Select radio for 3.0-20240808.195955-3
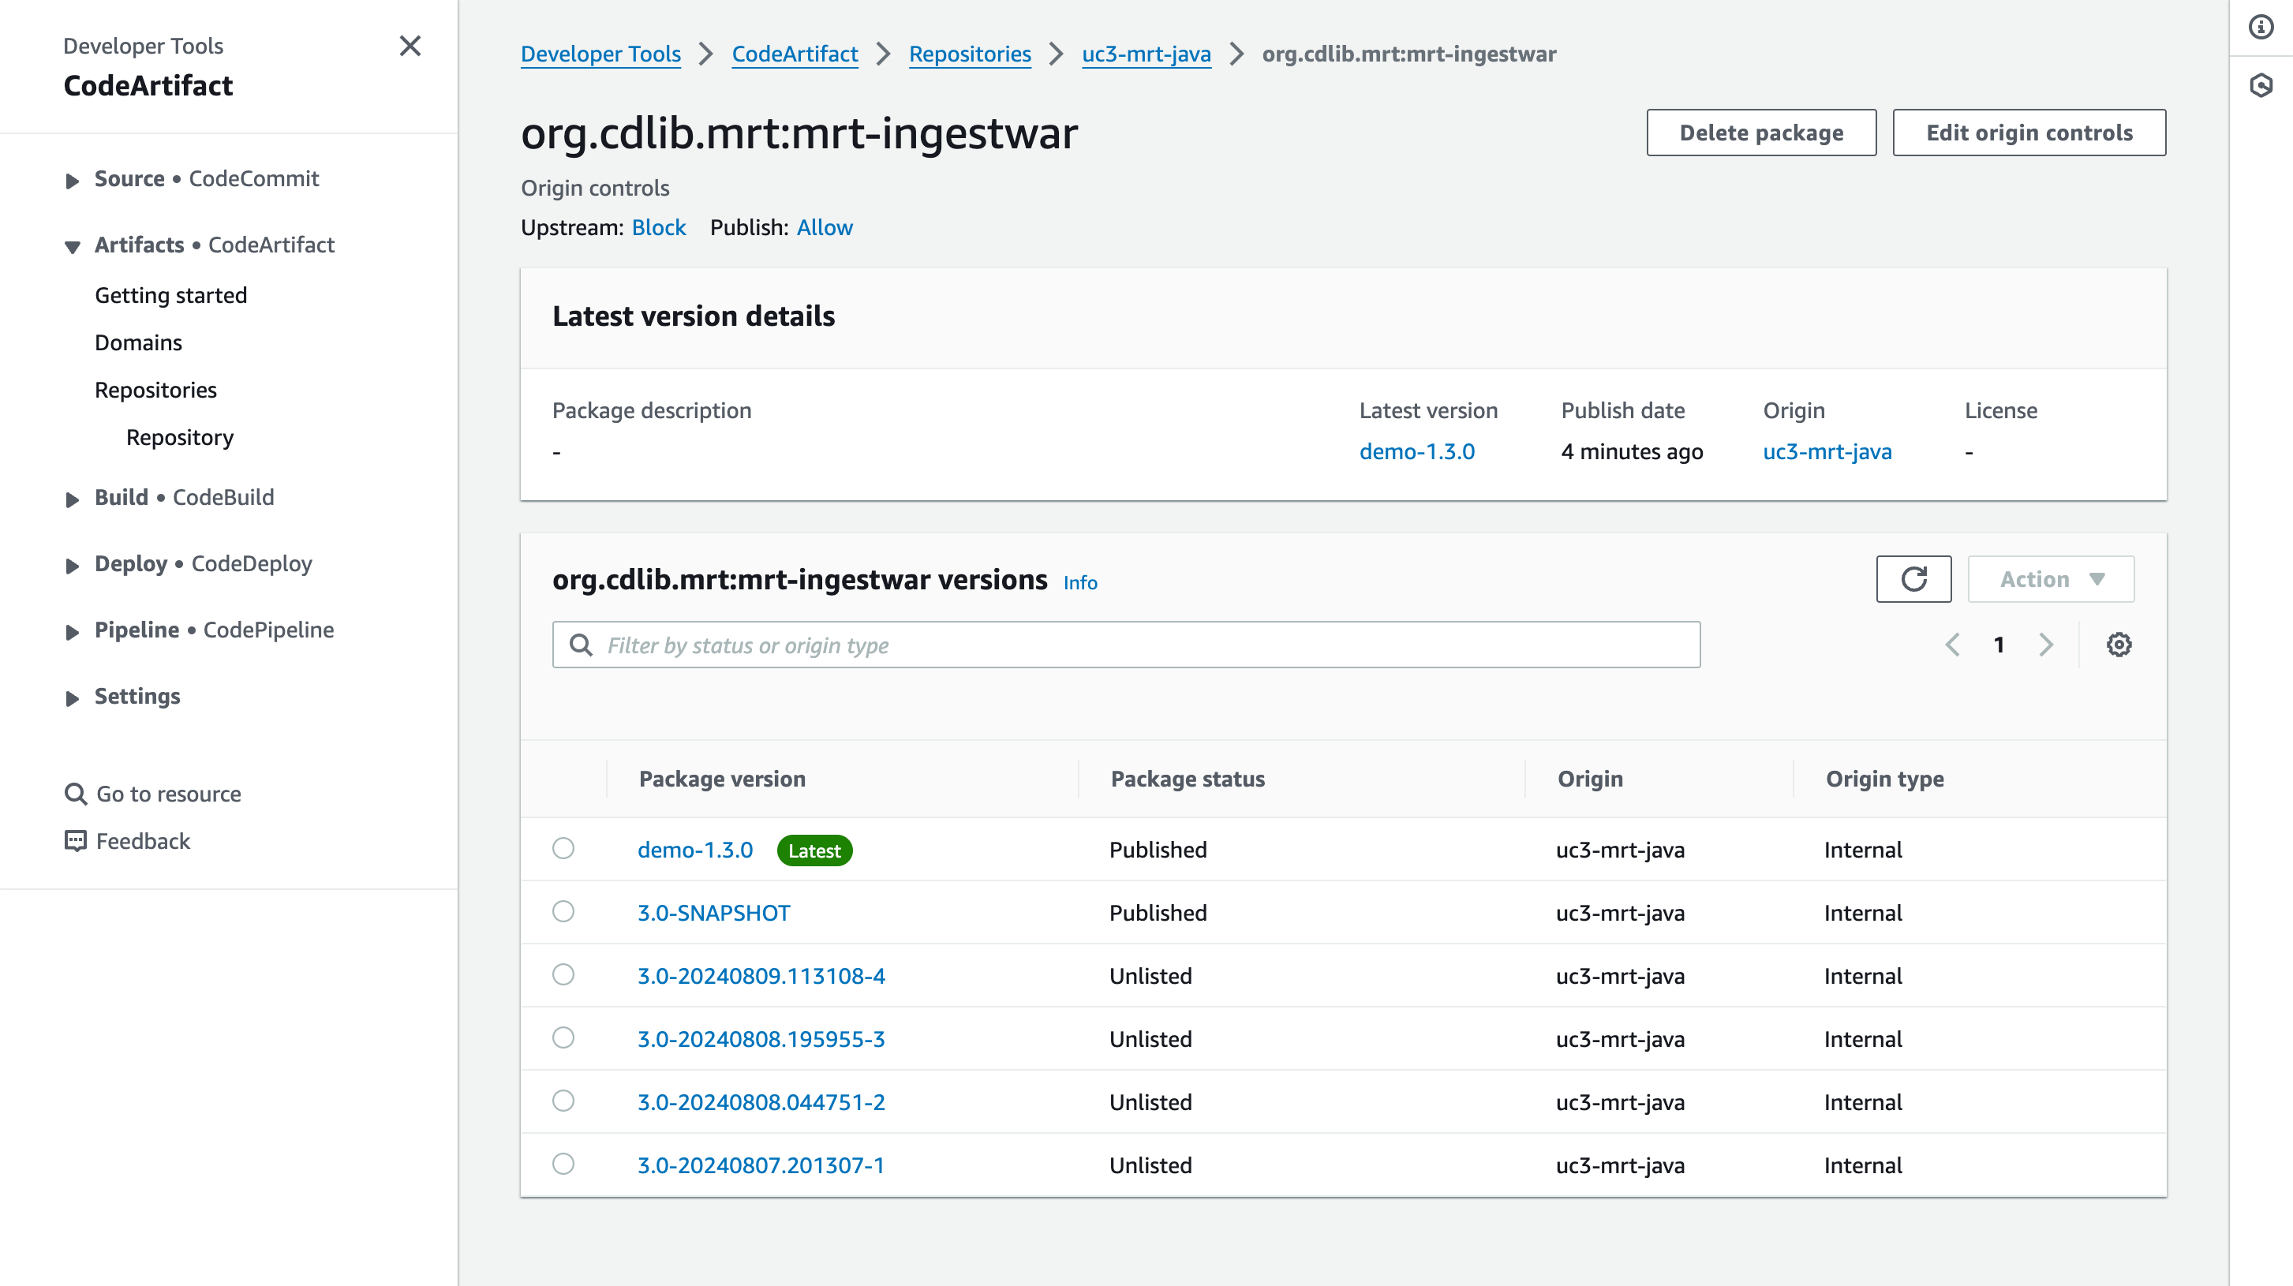The image size is (2293, 1286). pos(563,1037)
